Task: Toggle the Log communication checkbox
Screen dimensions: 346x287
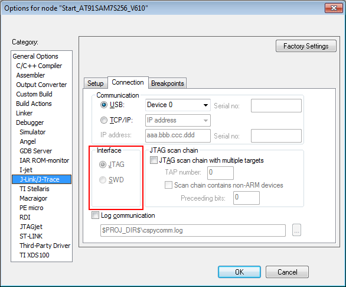Action: click(x=95, y=215)
